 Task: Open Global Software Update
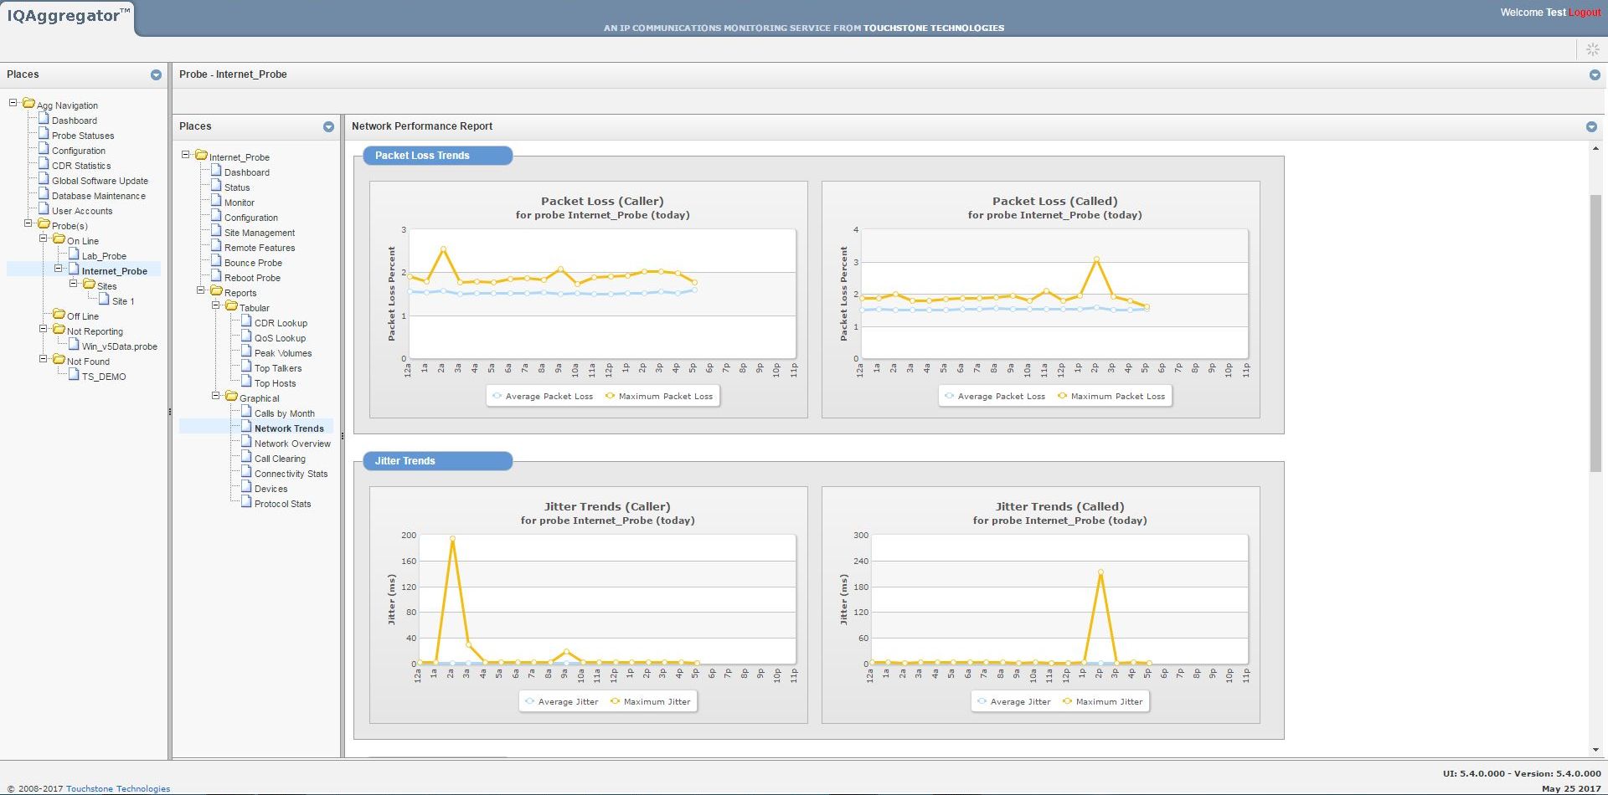click(100, 180)
